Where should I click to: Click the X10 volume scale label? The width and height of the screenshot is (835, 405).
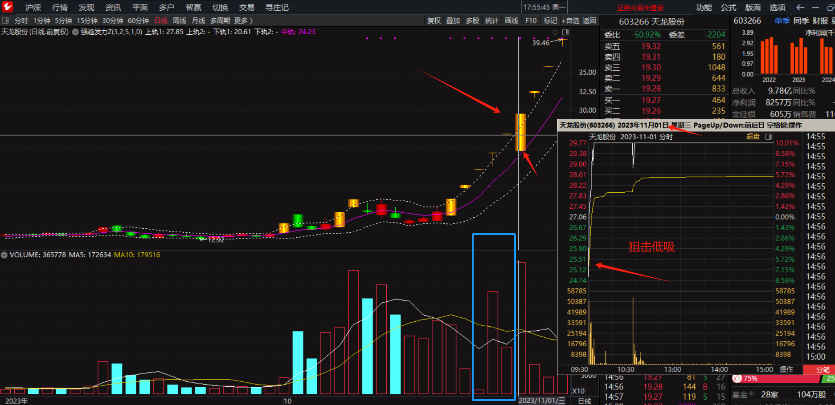578,391
